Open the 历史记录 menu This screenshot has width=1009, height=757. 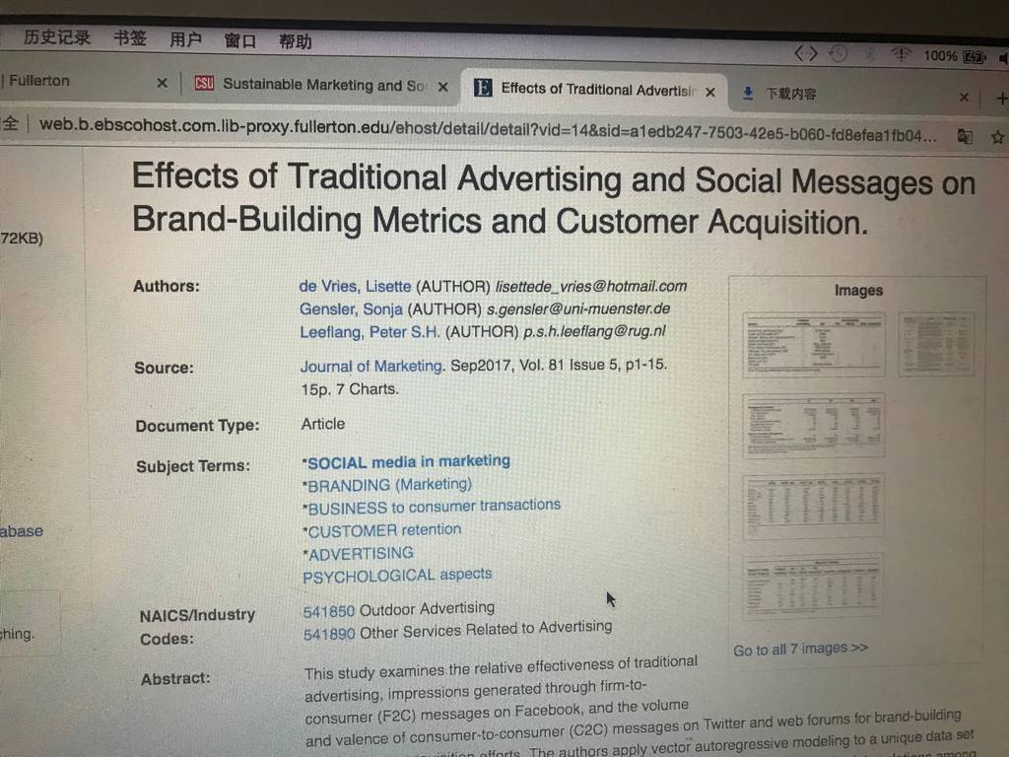pyautogui.click(x=56, y=37)
